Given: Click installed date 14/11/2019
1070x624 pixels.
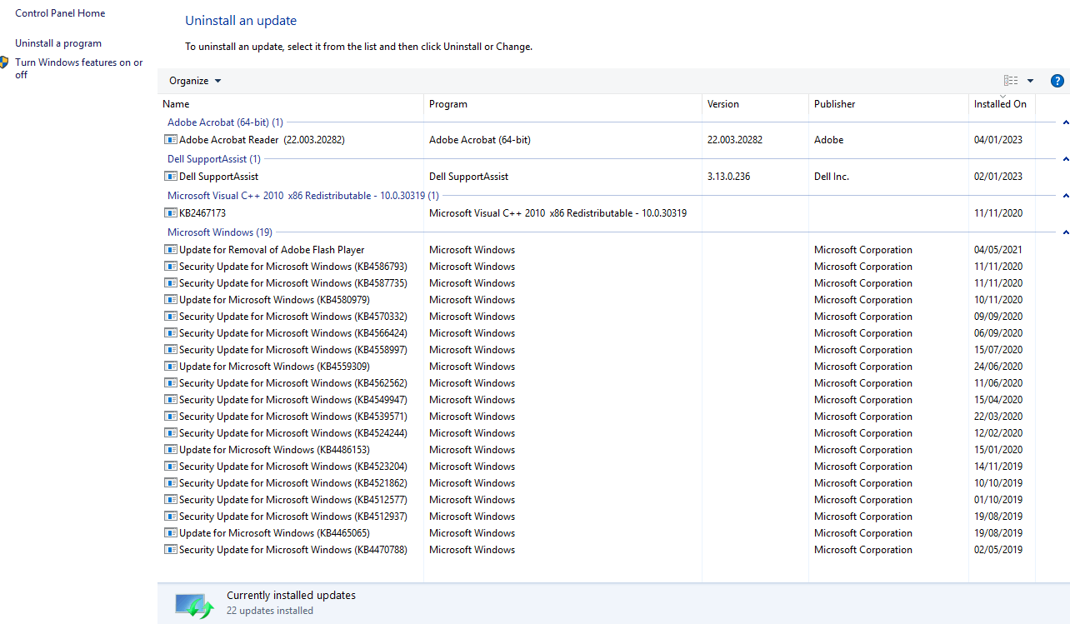Looking at the screenshot, I should [998, 467].
